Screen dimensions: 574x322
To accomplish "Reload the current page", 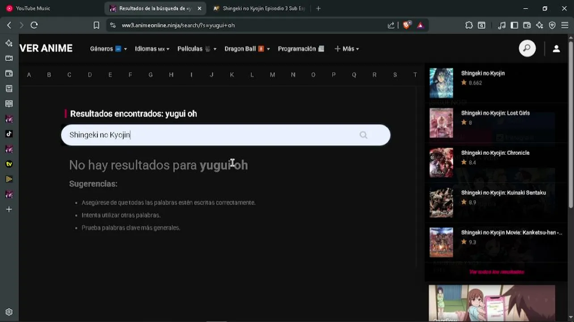I will [x=34, y=25].
